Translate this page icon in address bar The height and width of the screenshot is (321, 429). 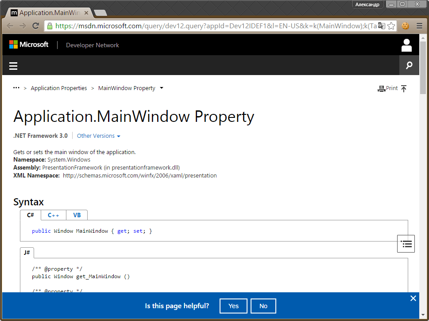point(381,26)
